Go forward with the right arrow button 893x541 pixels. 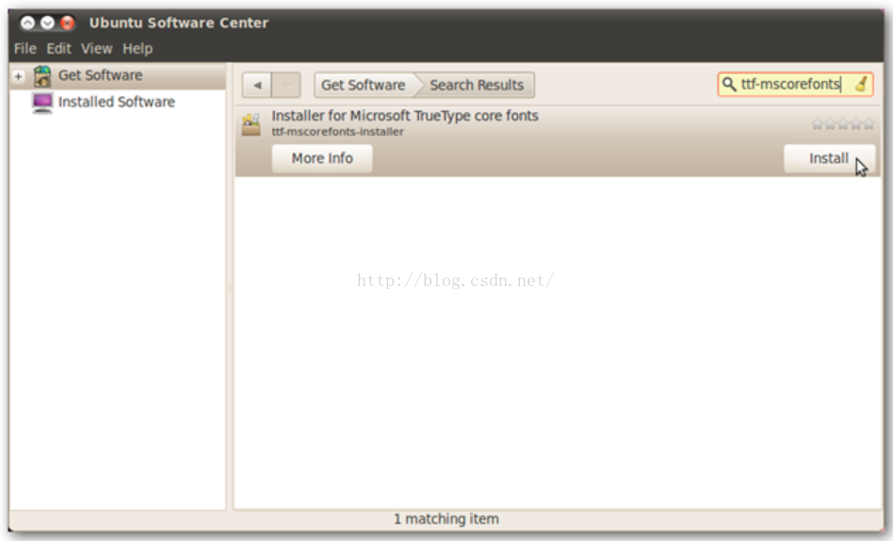pos(286,86)
